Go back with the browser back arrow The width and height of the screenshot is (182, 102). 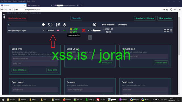click(3, 10)
